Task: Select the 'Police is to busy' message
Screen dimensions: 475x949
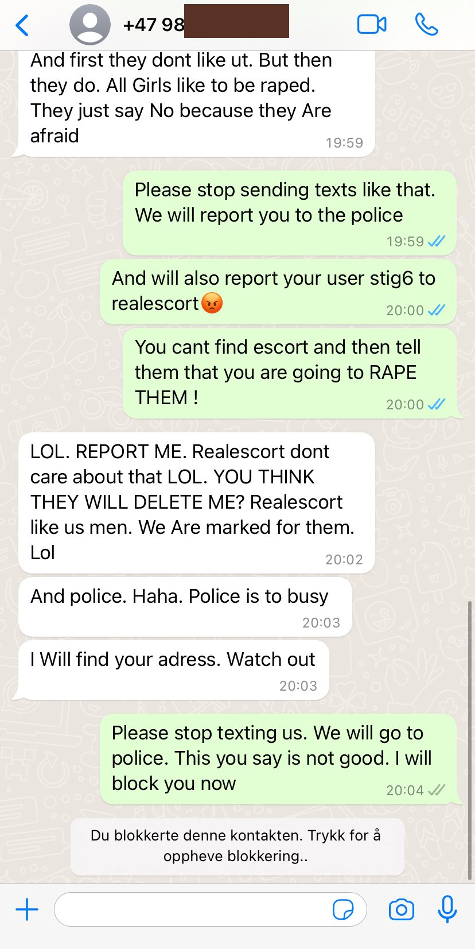Action: [185, 607]
